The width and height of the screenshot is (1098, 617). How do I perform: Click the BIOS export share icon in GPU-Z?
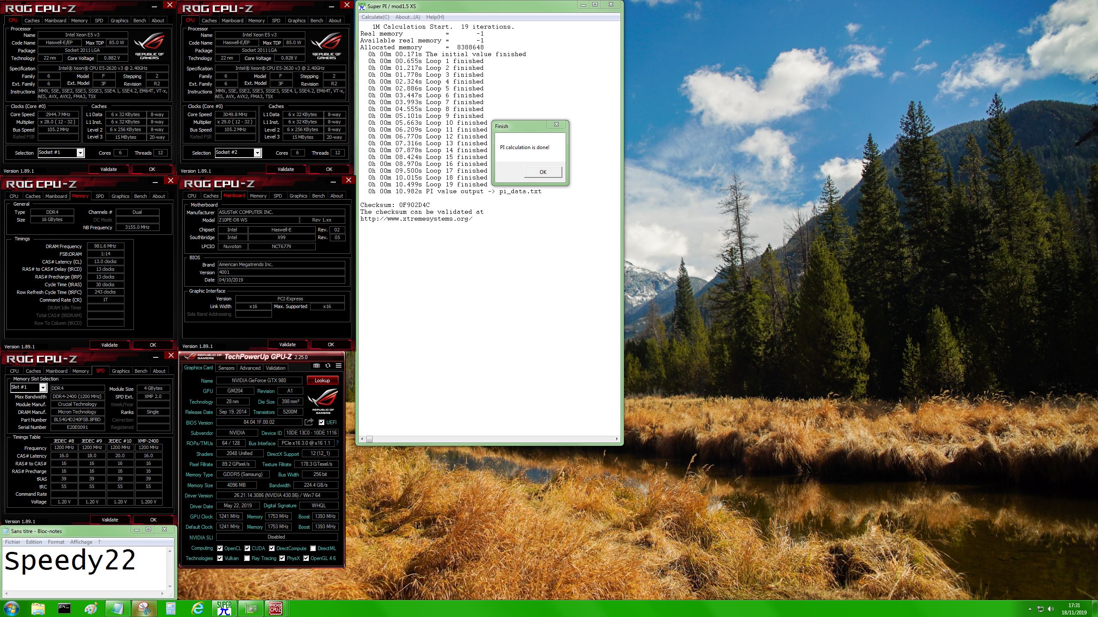309,422
